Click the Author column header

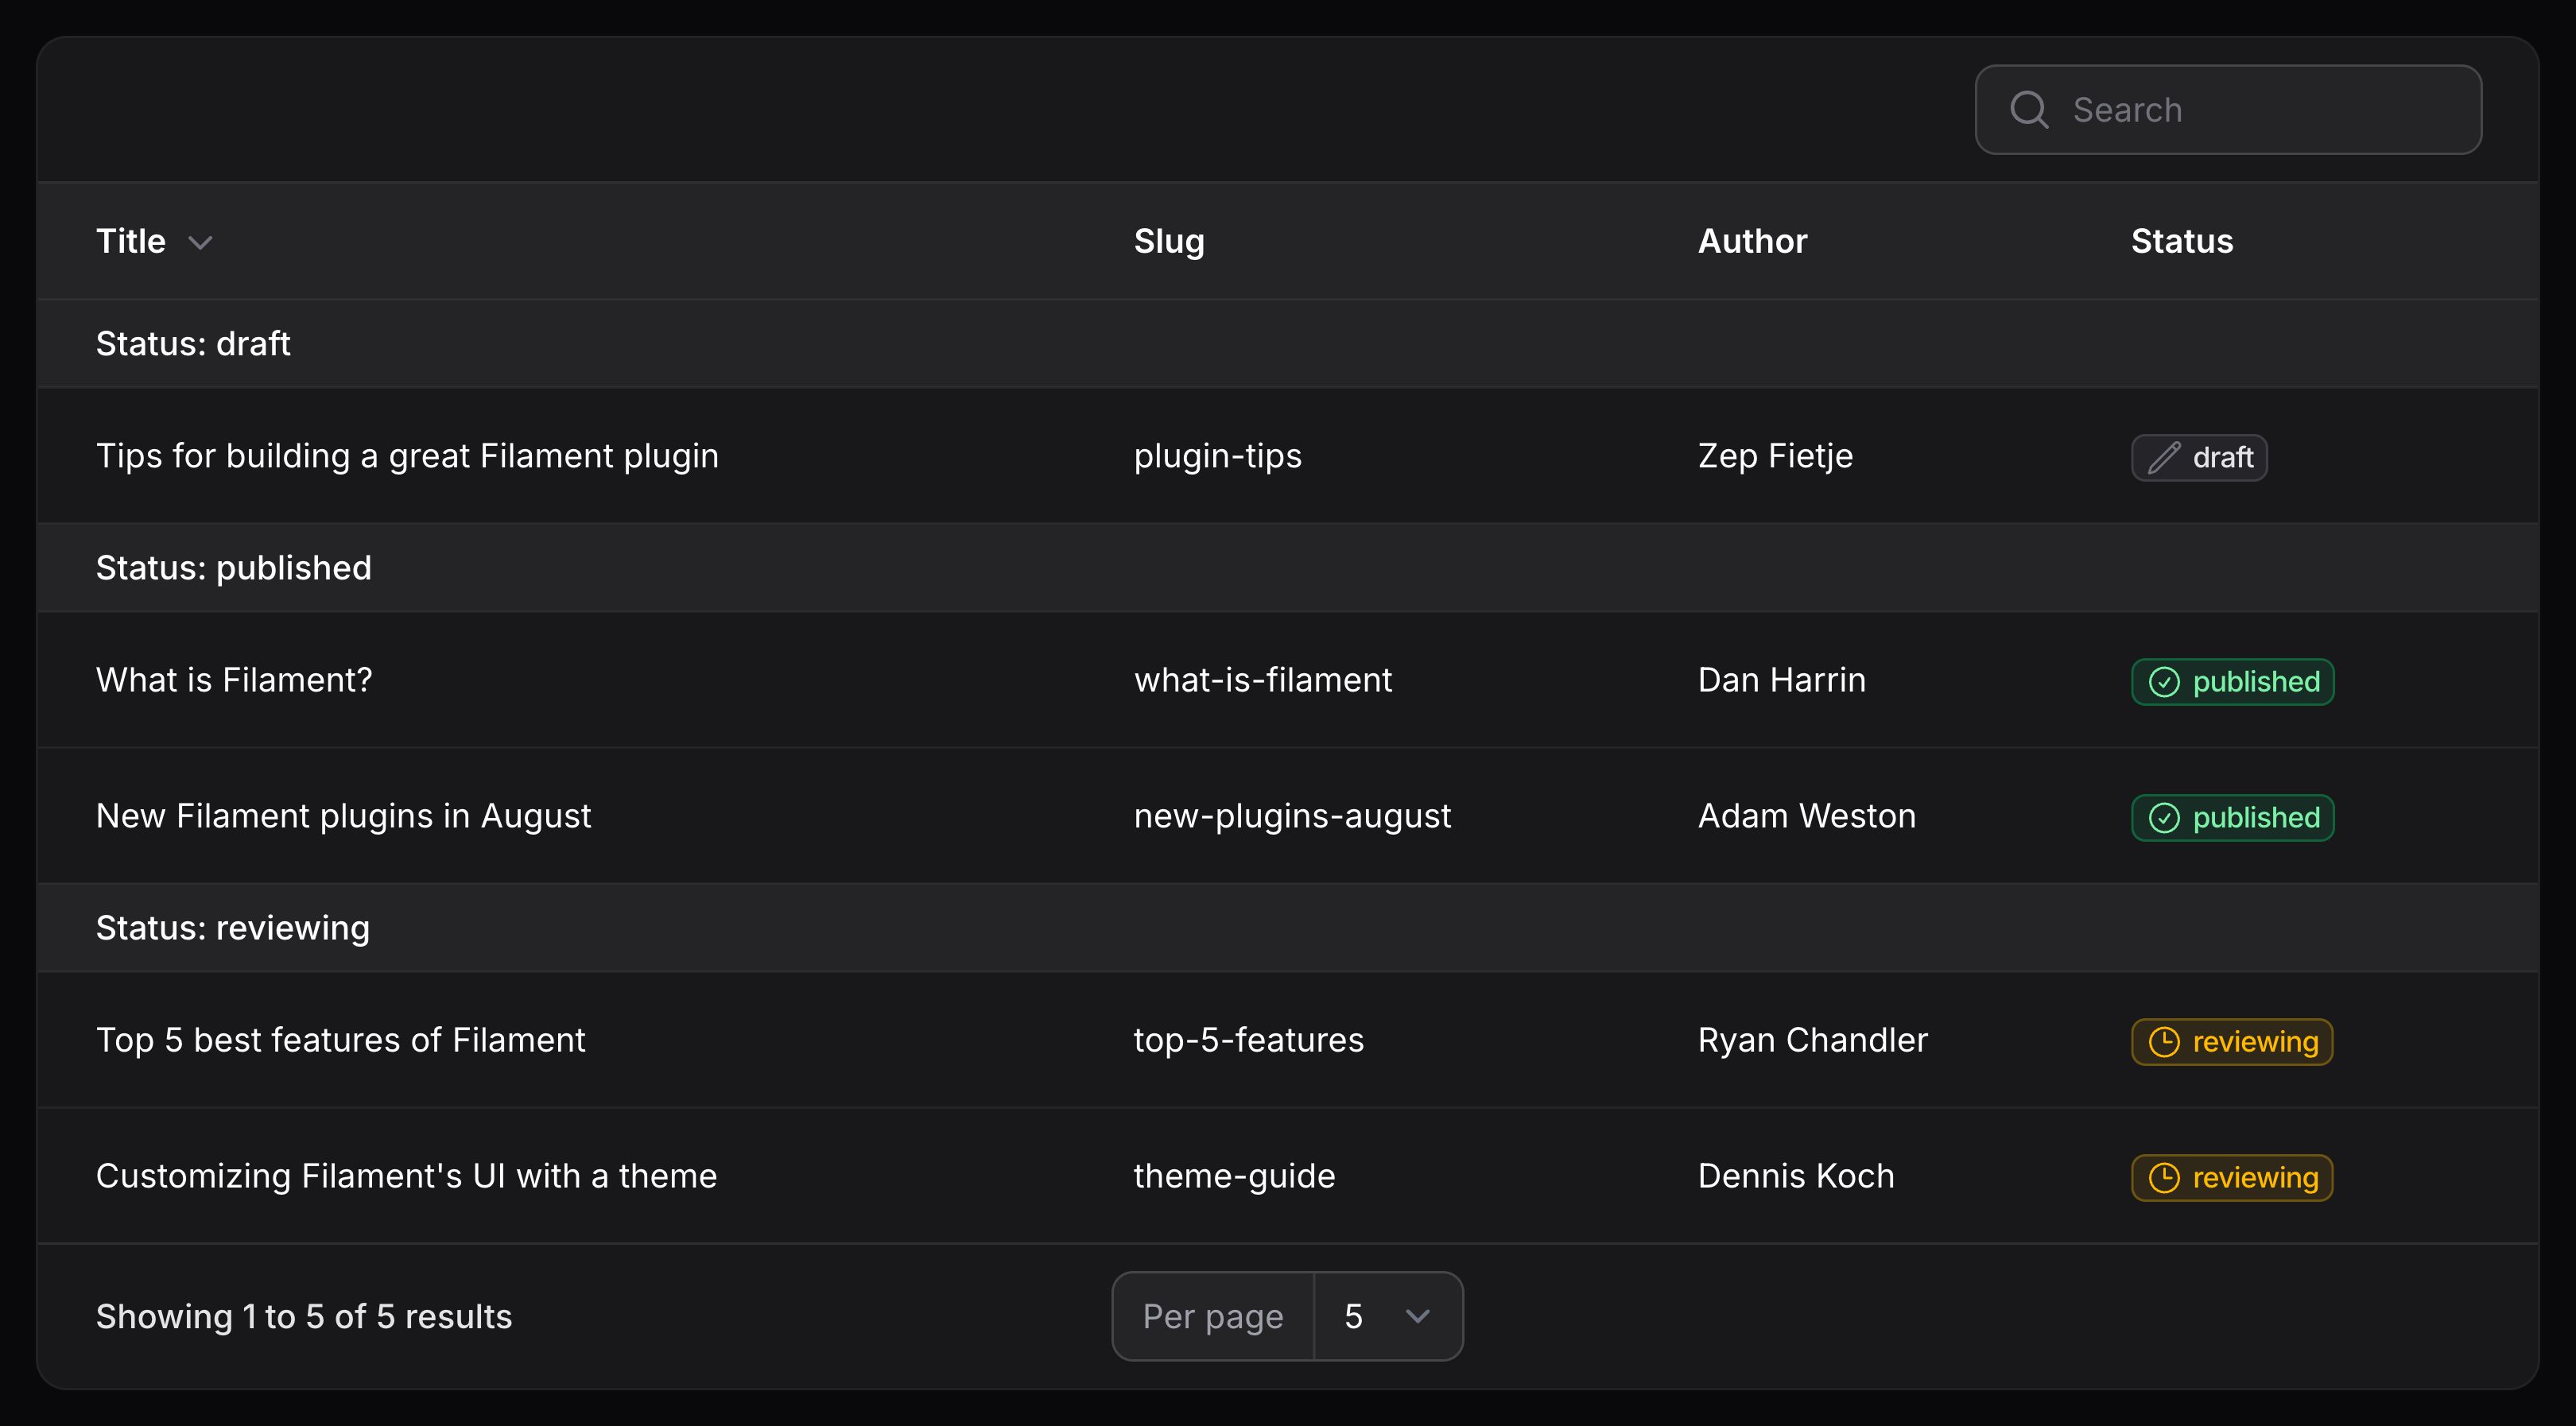tap(1752, 241)
